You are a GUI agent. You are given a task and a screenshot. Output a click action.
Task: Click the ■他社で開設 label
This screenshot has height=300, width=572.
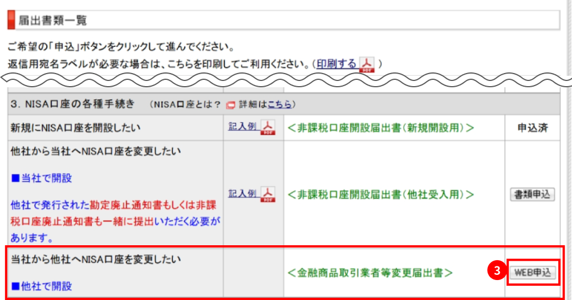point(42,285)
